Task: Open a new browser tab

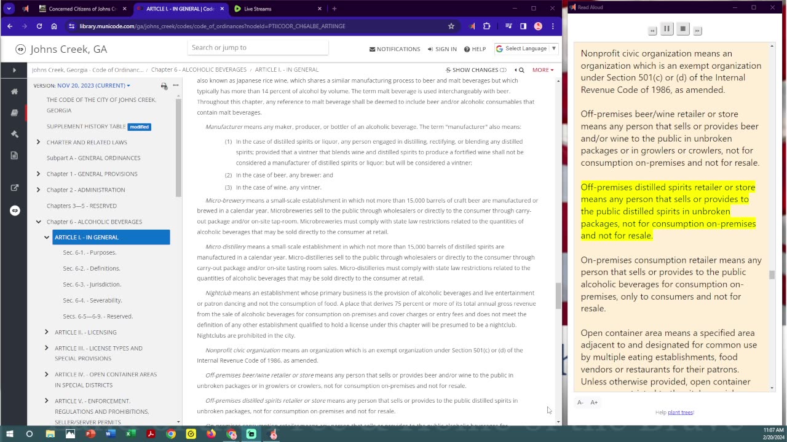Action: [334, 9]
